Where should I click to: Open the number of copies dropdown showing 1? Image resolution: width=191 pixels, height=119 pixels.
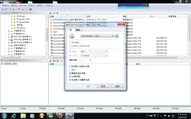[x=86, y=60]
